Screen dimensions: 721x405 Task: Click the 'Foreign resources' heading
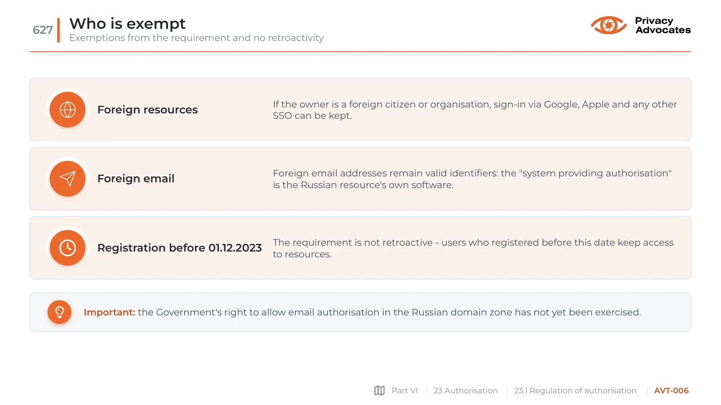point(147,110)
